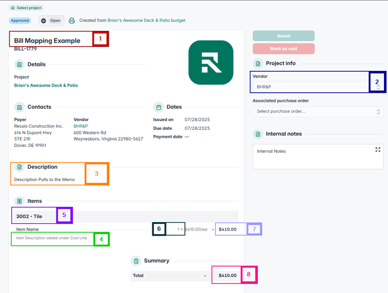The image size is (388, 293).
Task: Click the Mark as void button
Action: click(x=284, y=49)
